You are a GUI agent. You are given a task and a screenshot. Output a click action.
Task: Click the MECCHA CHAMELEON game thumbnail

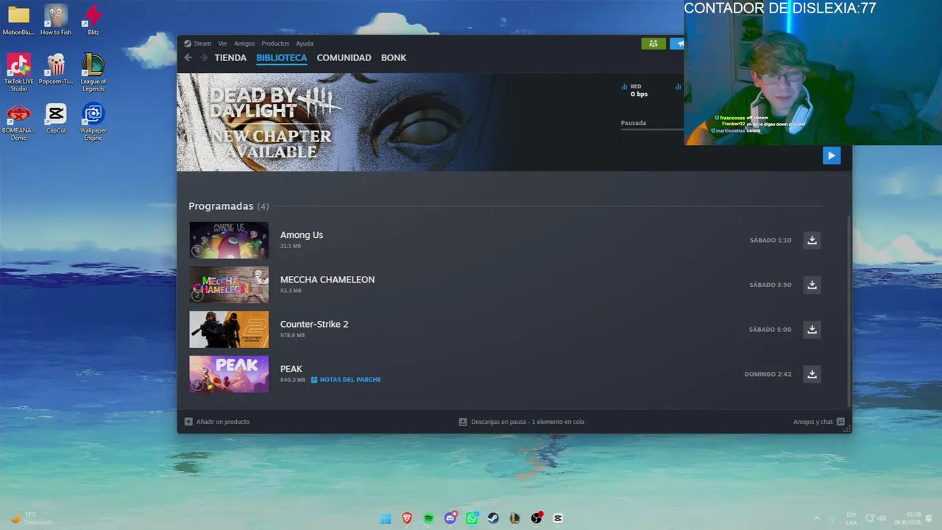tap(229, 285)
